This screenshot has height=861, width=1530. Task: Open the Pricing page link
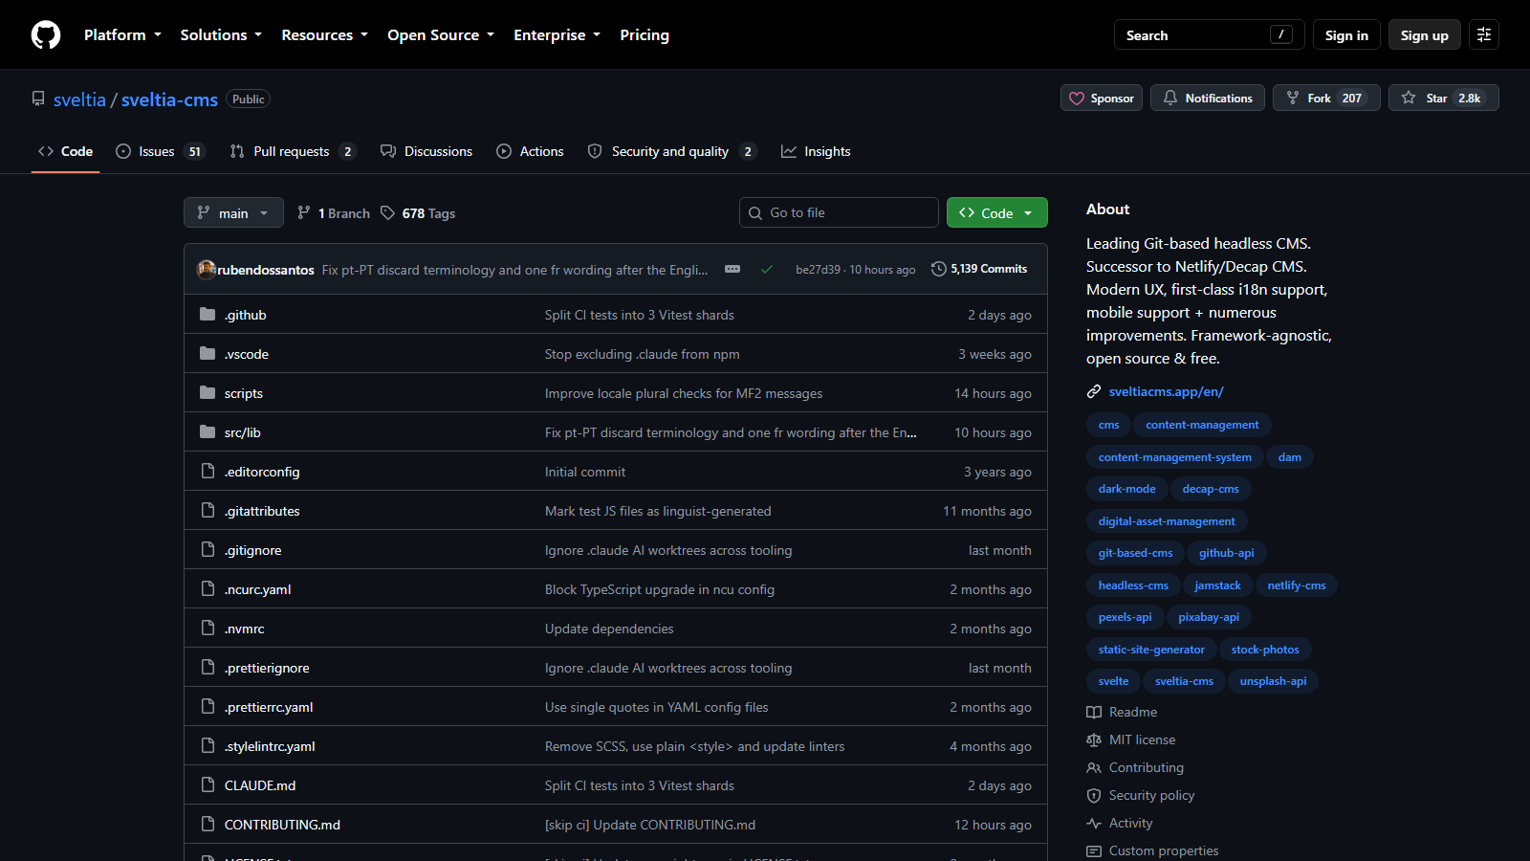click(645, 35)
